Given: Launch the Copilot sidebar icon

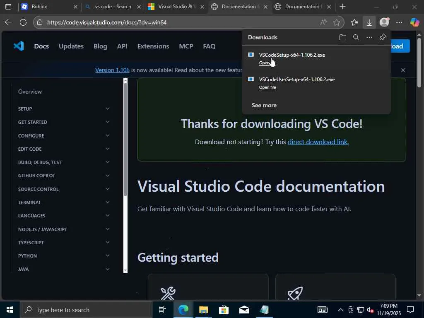Looking at the screenshot, I should point(414,22).
